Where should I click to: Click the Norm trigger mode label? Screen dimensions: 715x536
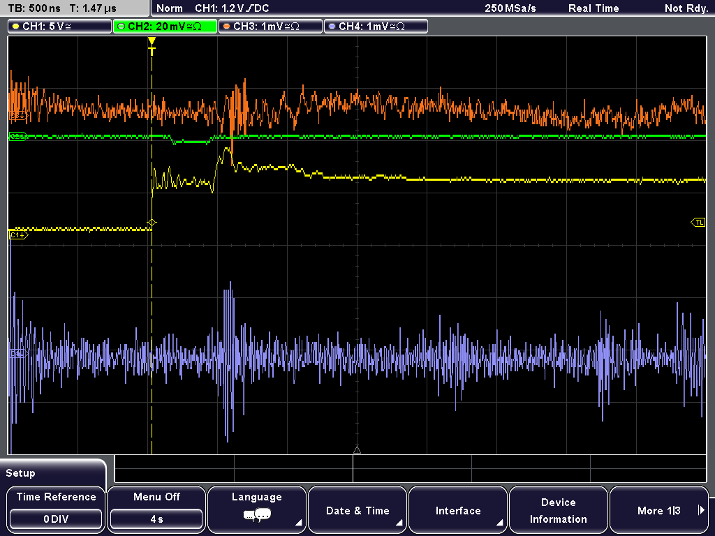tap(169, 8)
